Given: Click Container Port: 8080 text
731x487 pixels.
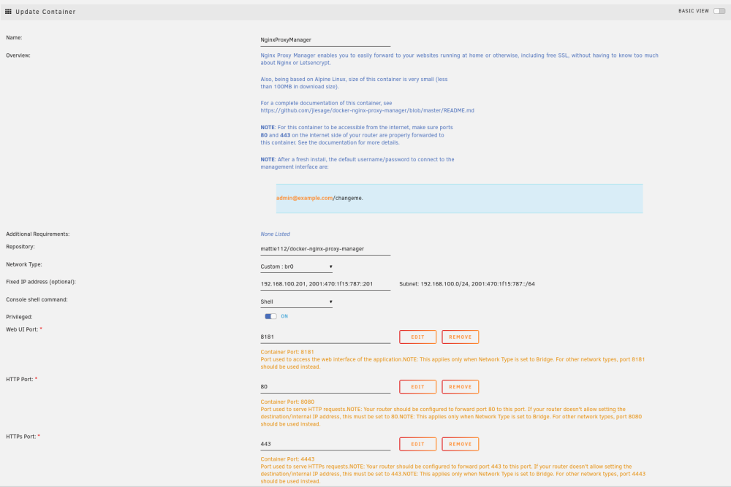Looking at the screenshot, I should pyautogui.click(x=287, y=402).
